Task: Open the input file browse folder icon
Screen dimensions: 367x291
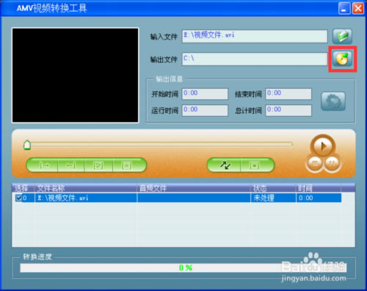Action: tap(342, 36)
